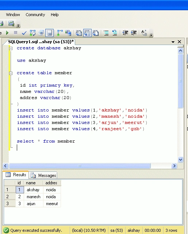Viewport: 188px width, 234px height.
Task: Increase indent toolbar icon
Action: click(x=134, y=33)
